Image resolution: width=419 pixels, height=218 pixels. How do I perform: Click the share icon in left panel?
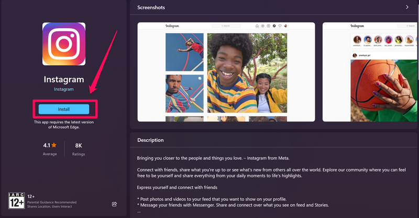tap(114, 204)
